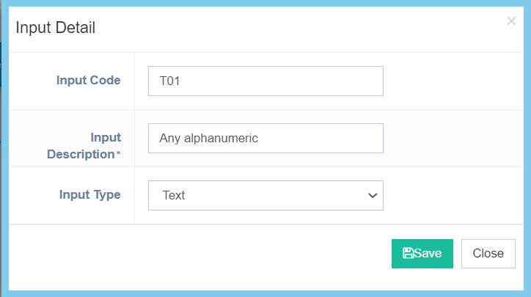Click the floppy disk icon on Save
The height and width of the screenshot is (297, 531).
(408, 253)
